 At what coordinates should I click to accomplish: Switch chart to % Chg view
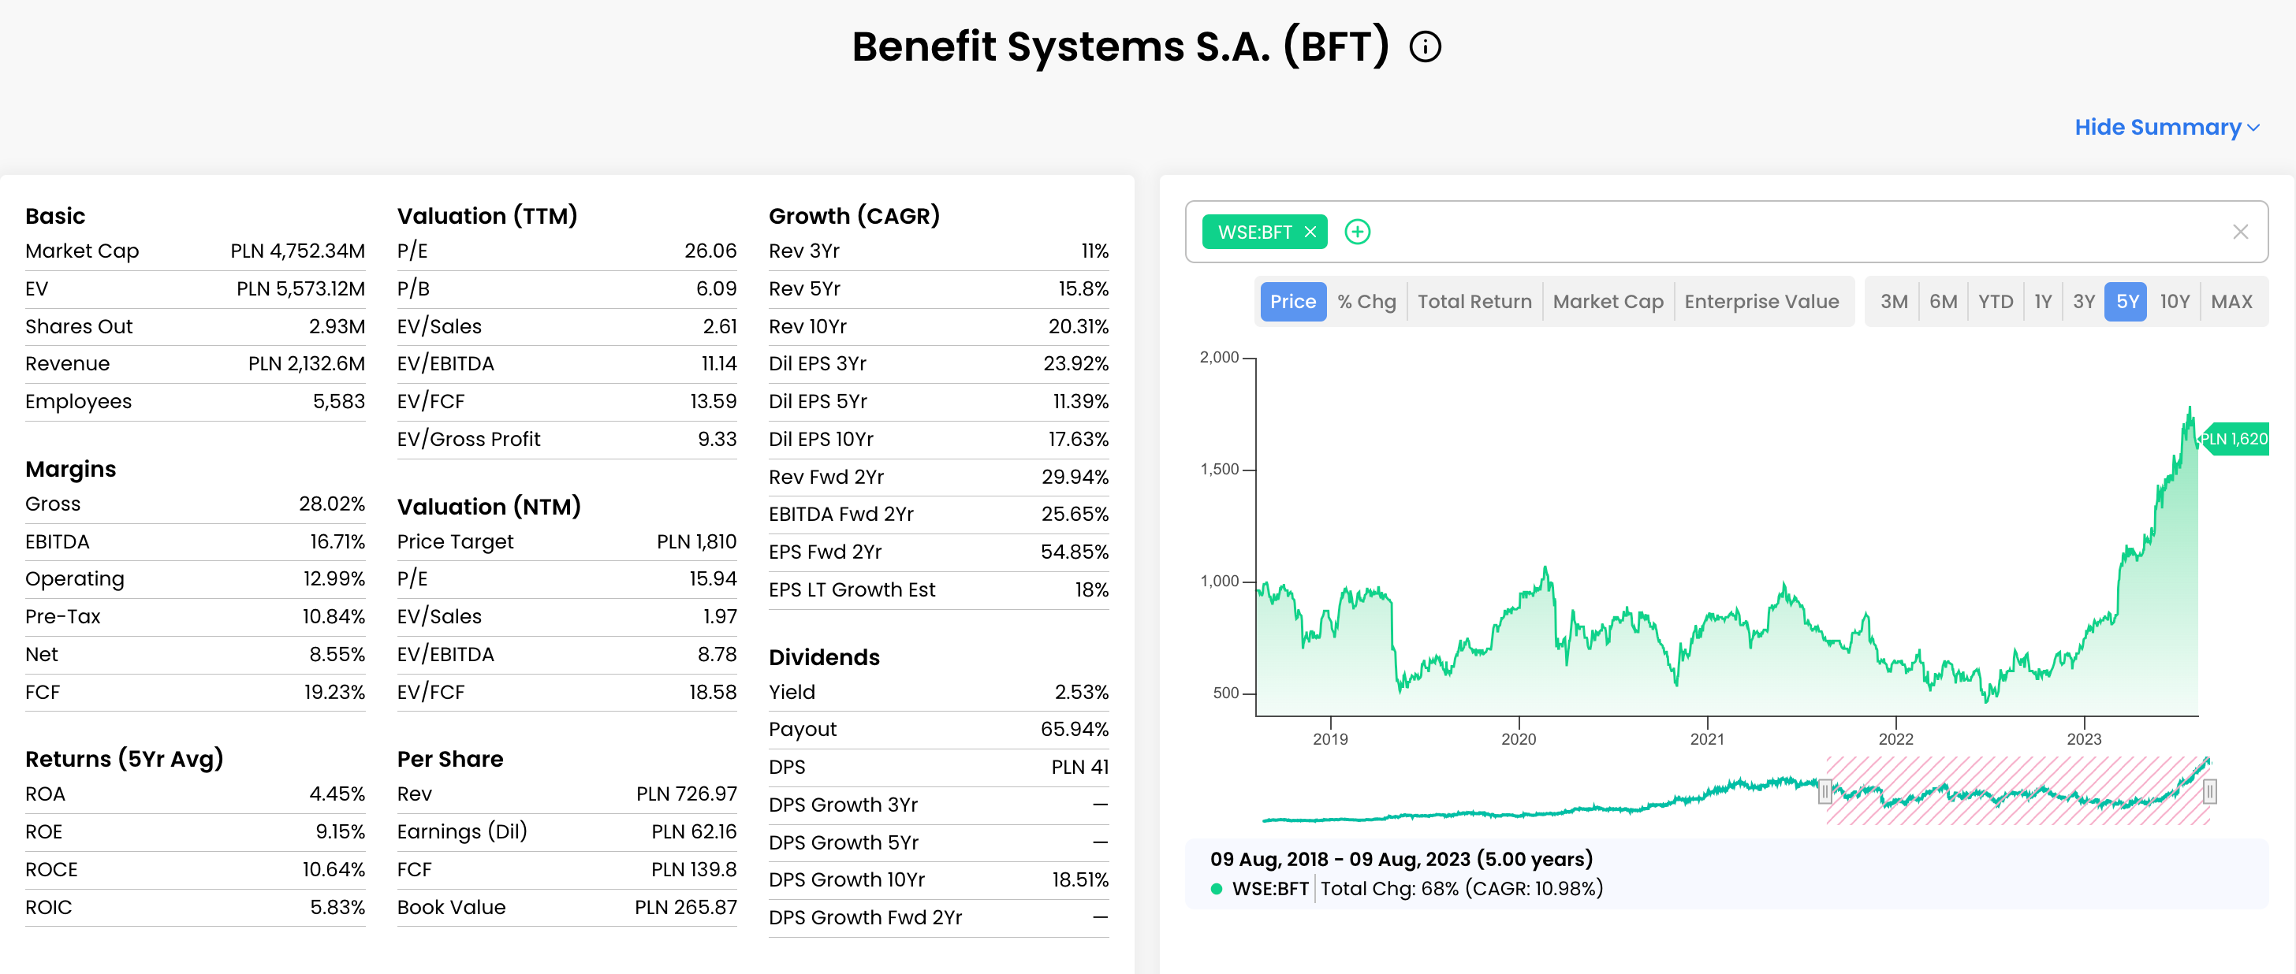click(1366, 302)
